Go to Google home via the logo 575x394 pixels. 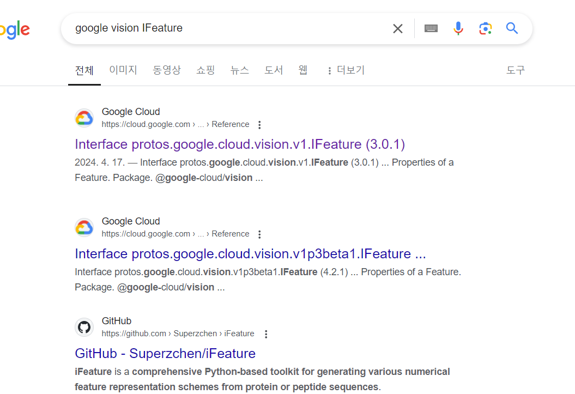click(x=15, y=29)
